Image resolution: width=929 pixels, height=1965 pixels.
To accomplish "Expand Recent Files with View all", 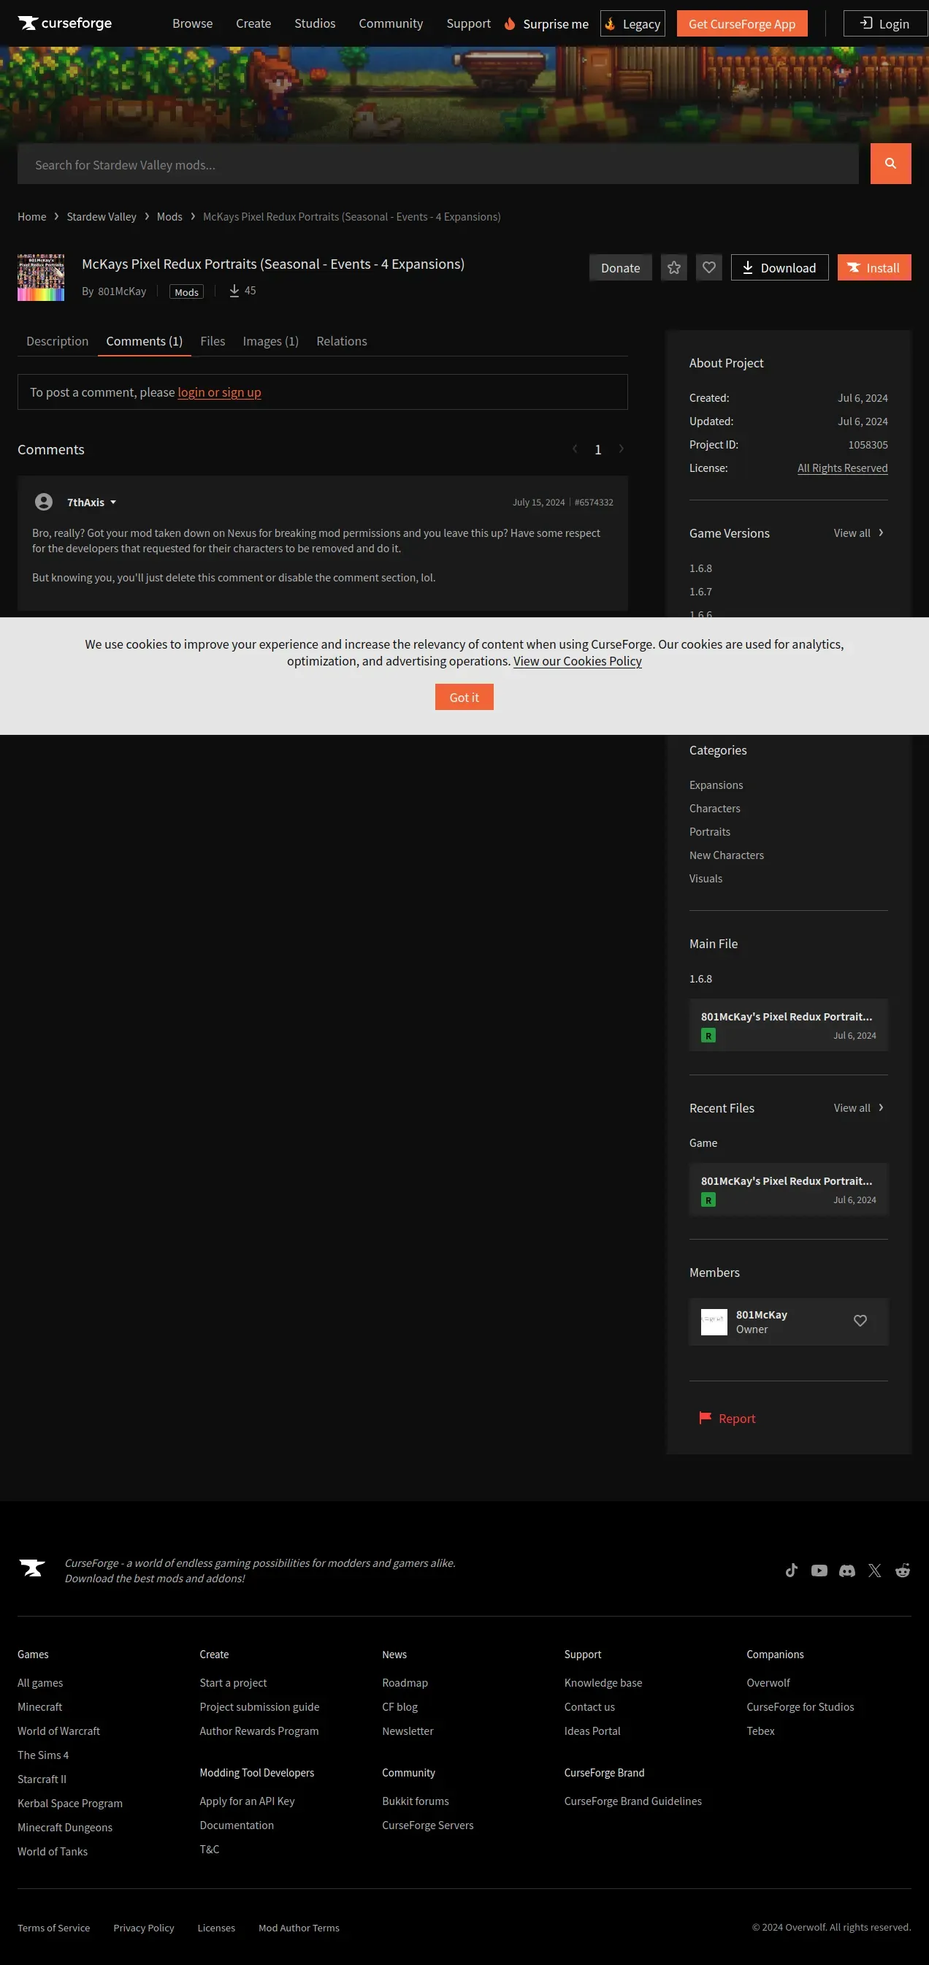I will pyautogui.click(x=859, y=1108).
